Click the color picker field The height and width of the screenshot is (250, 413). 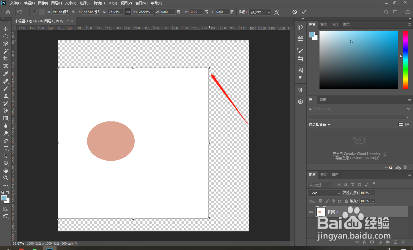coord(359,60)
